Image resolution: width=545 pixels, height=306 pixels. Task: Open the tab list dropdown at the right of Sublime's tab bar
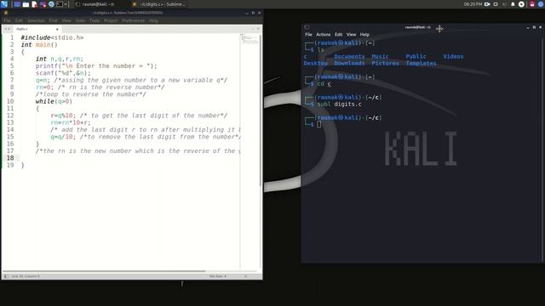point(258,29)
